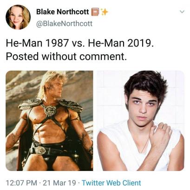Open the @BlakeNorthcott handle
The image size is (190, 190).
64,24
